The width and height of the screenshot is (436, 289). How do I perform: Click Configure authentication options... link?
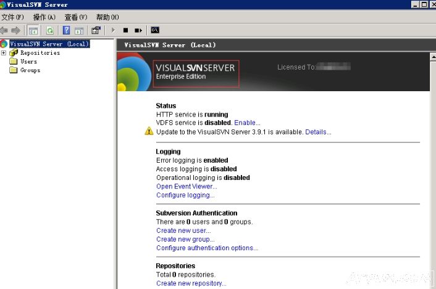point(207,248)
